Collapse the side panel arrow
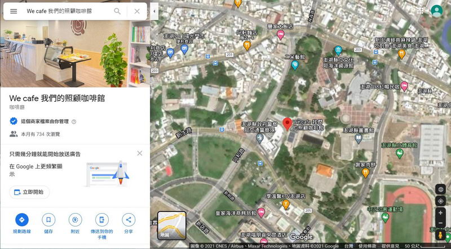 coord(154,11)
